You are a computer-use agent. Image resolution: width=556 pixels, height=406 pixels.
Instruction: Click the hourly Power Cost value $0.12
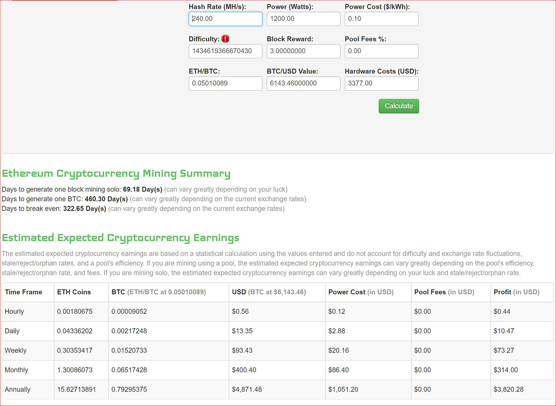point(337,312)
